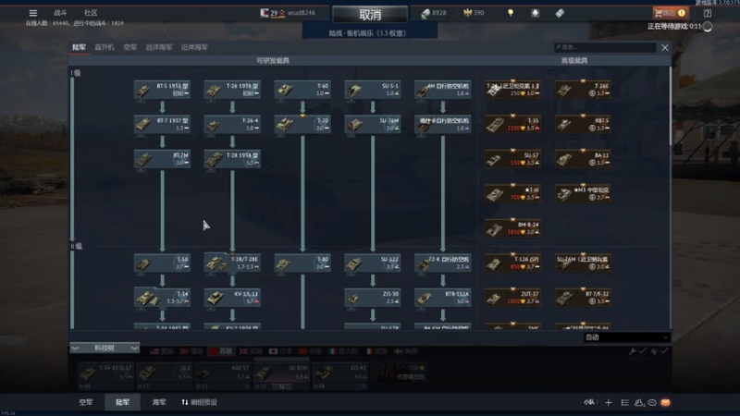Open the 商店 shop button

[x=670, y=13]
